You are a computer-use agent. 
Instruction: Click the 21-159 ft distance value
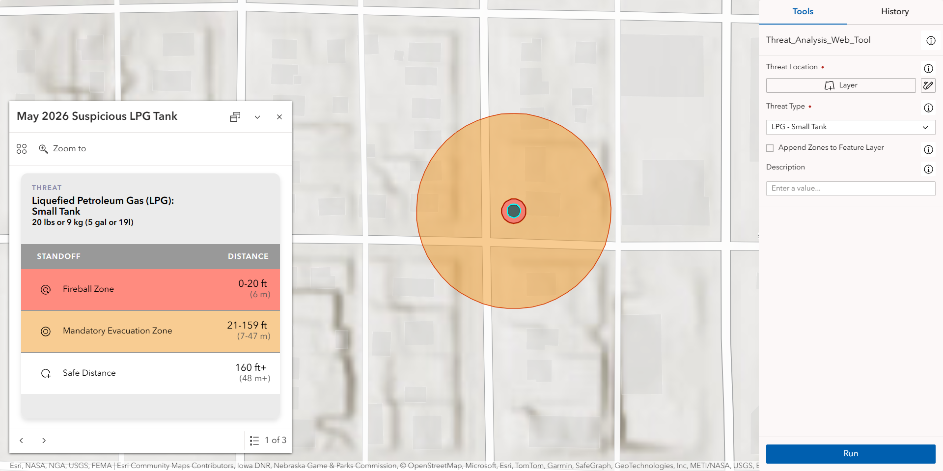[247, 326]
